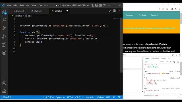Open the Run and Debug view
Image resolution: width=182 pixels, height=102 pixels.
pyautogui.click(x=4, y=37)
